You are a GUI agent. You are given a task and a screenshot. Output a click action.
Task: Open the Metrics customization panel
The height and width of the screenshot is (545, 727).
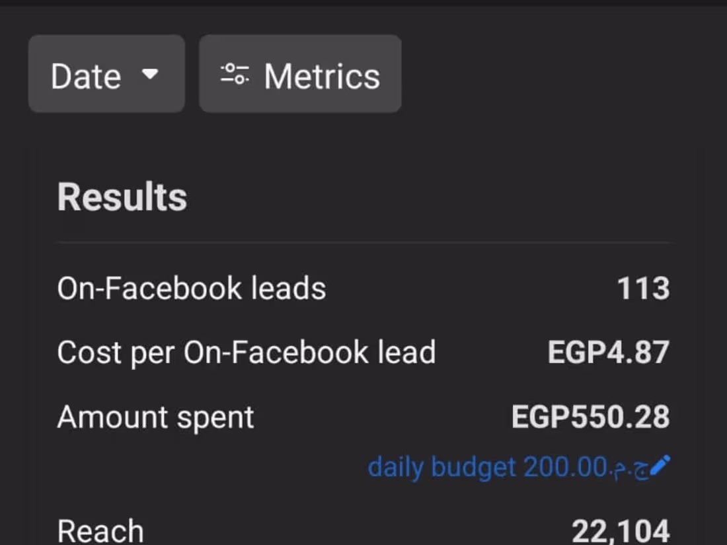(301, 74)
